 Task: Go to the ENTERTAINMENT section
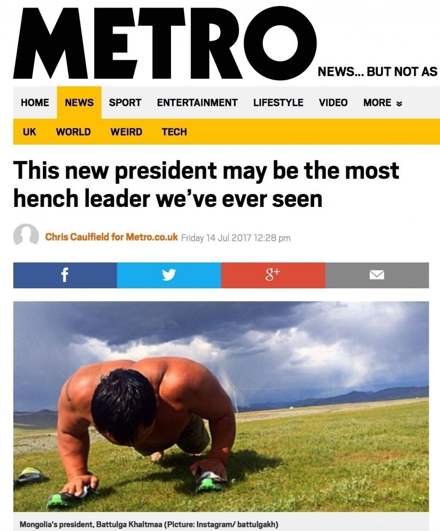(x=197, y=103)
